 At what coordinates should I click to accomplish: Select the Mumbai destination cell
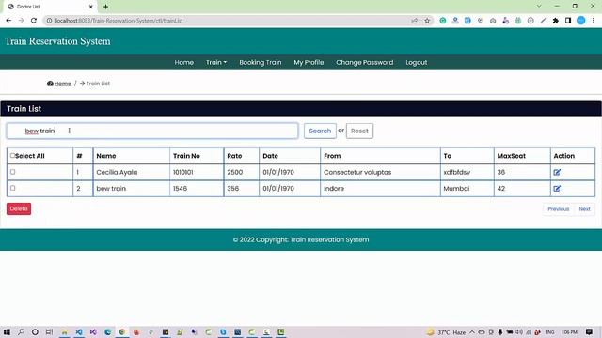467,189
